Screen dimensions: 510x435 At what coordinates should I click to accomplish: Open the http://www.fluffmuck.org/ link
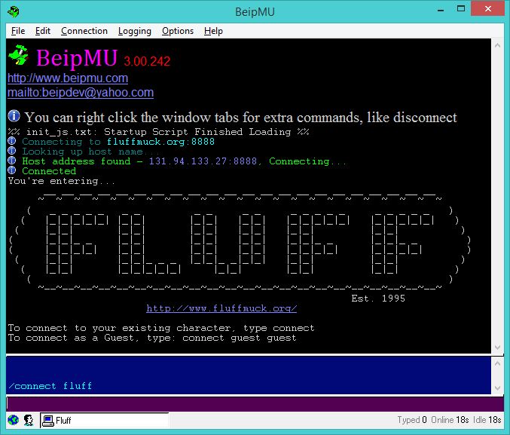[x=221, y=308]
